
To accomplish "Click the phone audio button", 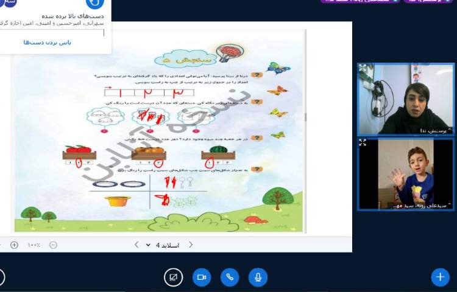I will point(230,277).
